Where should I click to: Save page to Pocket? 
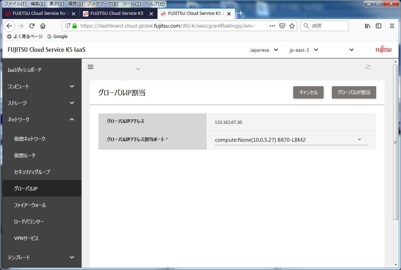pyautogui.click(x=282, y=26)
